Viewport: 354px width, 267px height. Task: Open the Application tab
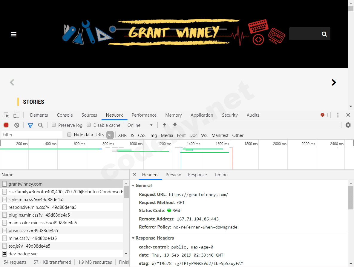point(202,115)
